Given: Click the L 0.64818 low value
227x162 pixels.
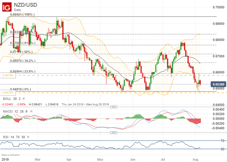Looking at the screenshot, I should point(52,104).
